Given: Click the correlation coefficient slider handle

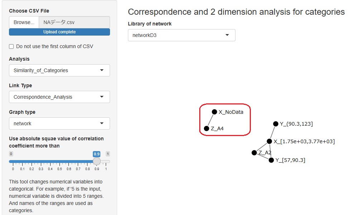Looking at the screenshot, I should click(97, 162).
